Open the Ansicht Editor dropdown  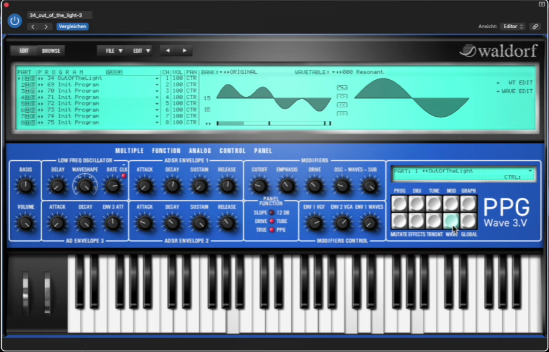pos(513,26)
